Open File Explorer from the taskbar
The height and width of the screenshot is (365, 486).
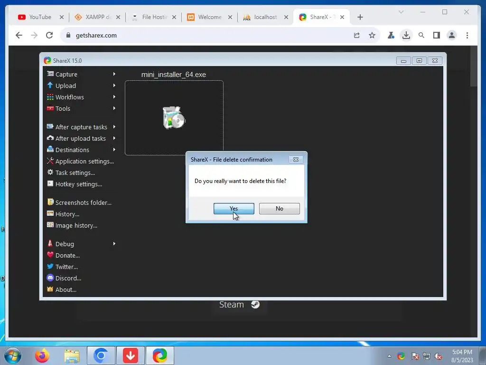point(72,355)
